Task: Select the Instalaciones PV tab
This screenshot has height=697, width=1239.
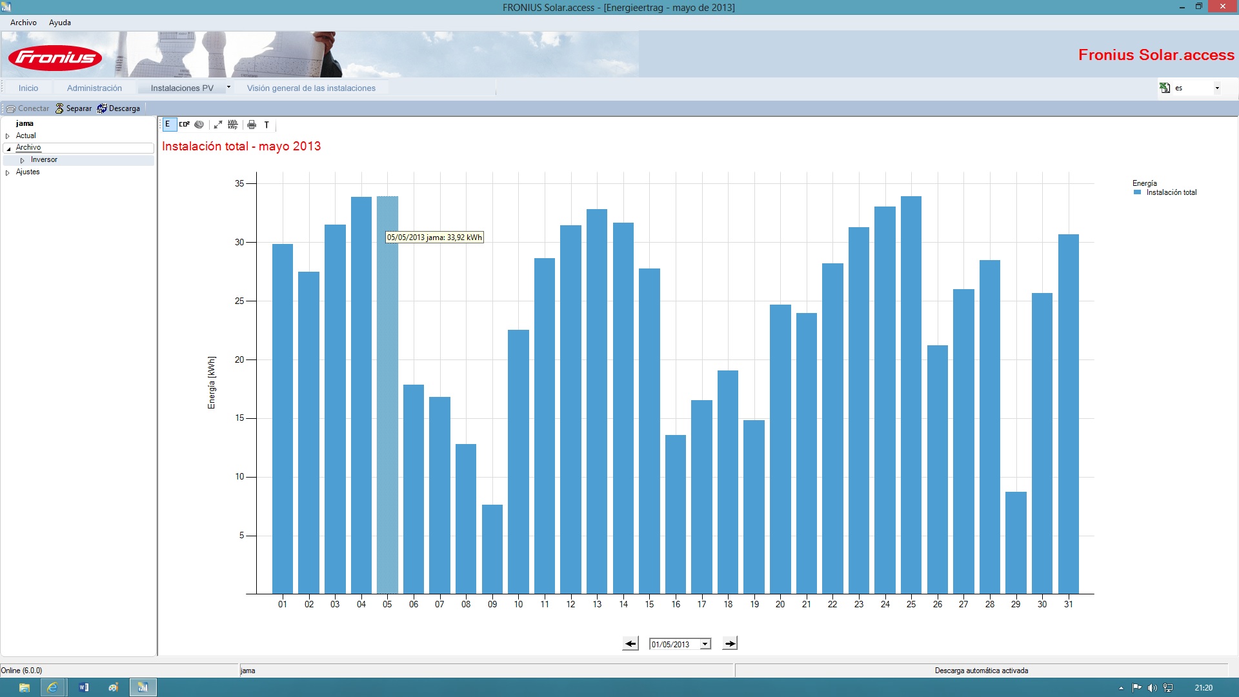Action: 182,88
